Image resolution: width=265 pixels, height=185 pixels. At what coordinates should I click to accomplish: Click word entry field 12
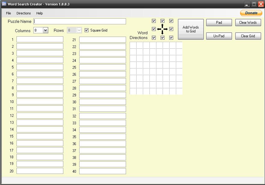coord(40,116)
